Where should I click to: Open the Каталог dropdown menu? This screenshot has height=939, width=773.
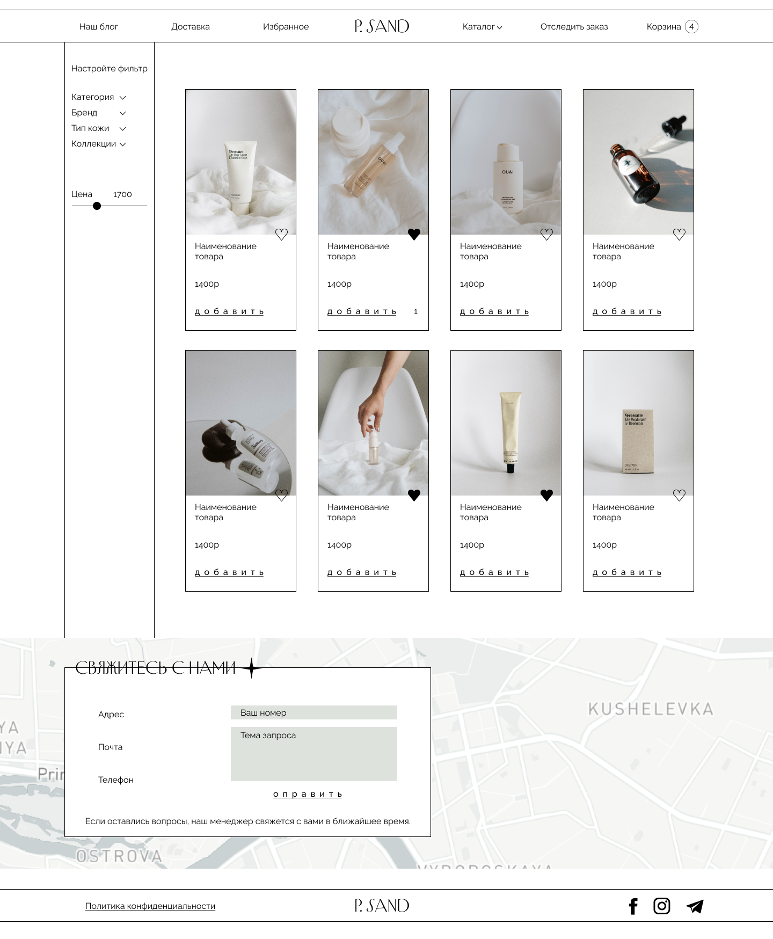click(x=482, y=26)
